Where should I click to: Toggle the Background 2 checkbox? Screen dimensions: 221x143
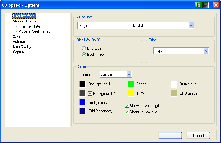point(90,94)
